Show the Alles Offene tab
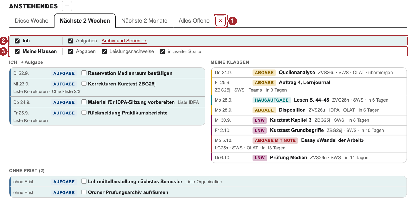Image resolution: width=416 pixels, height=202 pixels. [x=194, y=21]
